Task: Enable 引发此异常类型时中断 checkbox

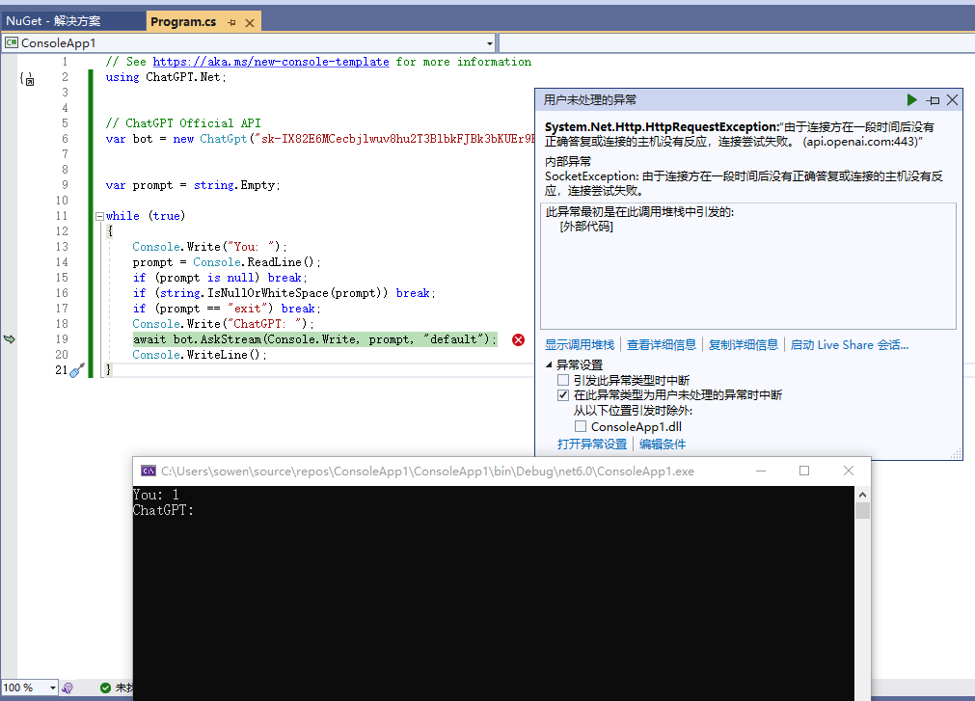Action: pos(562,379)
